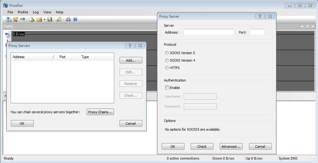Click the Port input field
The width and height of the screenshot is (318, 163).
point(257,32)
